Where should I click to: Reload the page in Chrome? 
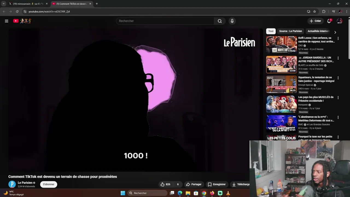(17, 11)
